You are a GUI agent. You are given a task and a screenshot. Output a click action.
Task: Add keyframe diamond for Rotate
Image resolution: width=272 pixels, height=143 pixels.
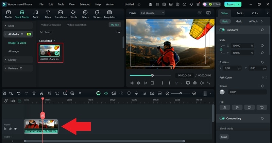coord(262,86)
